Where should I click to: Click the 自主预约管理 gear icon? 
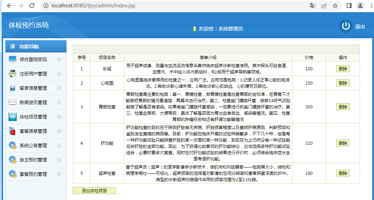(x=13, y=159)
